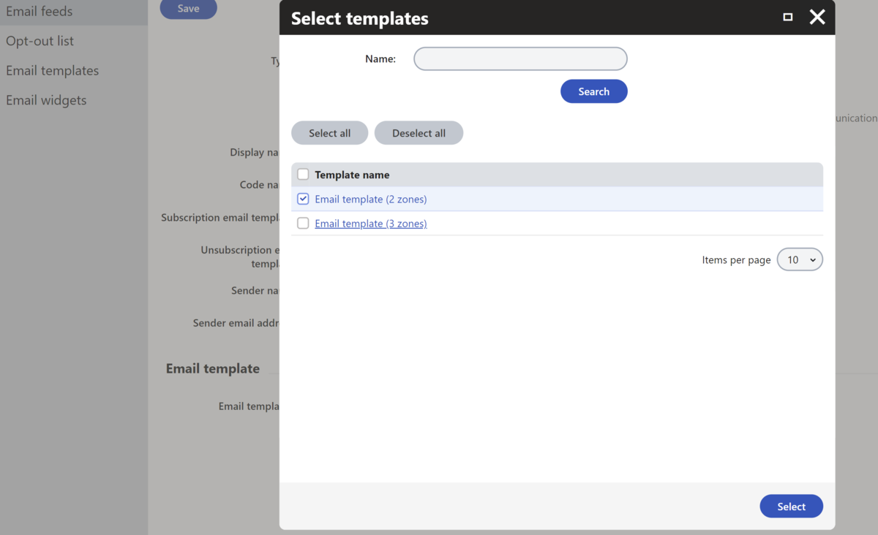Maximize the Select templates dialog

point(788,17)
